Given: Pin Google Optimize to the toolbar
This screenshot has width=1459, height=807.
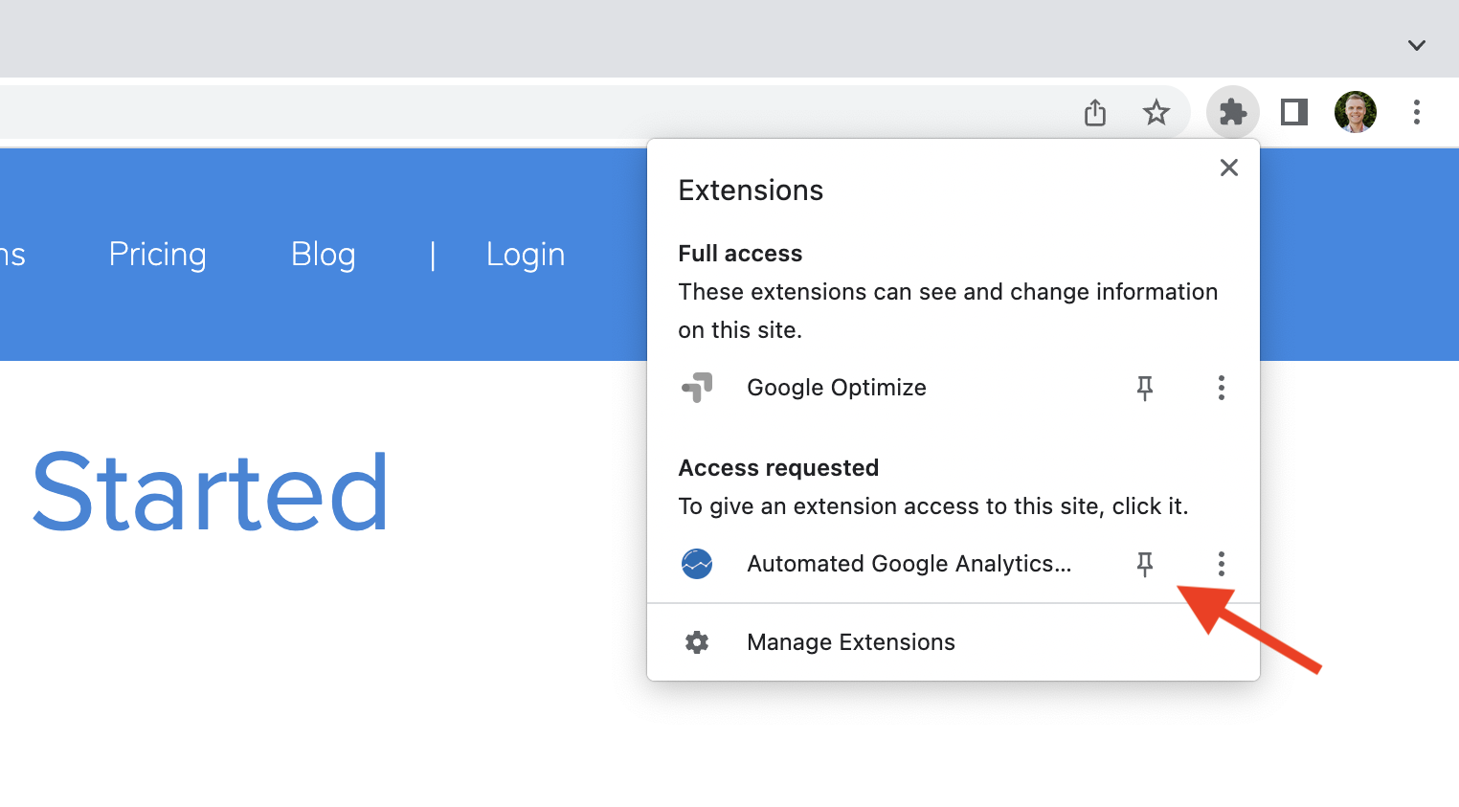Looking at the screenshot, I should click(1145, 388).
